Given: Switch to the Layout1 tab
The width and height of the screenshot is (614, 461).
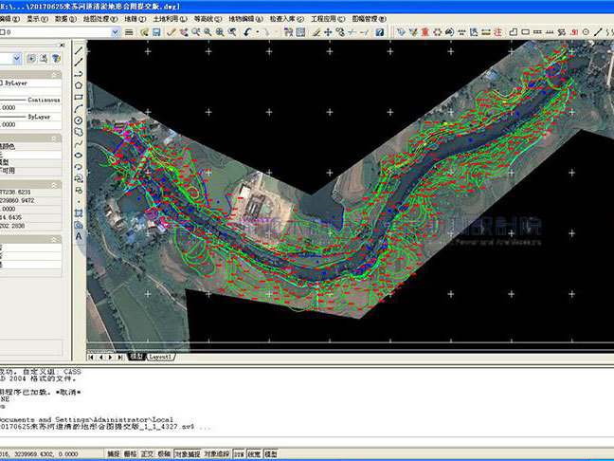Looking at the screenshot, I should pyautogui.click(x=160, y=357).
